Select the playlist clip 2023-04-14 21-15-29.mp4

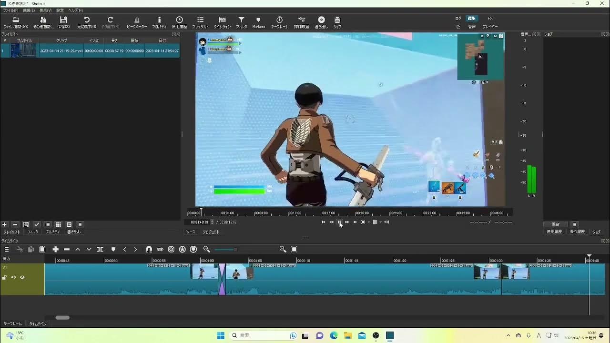(90, 50)
